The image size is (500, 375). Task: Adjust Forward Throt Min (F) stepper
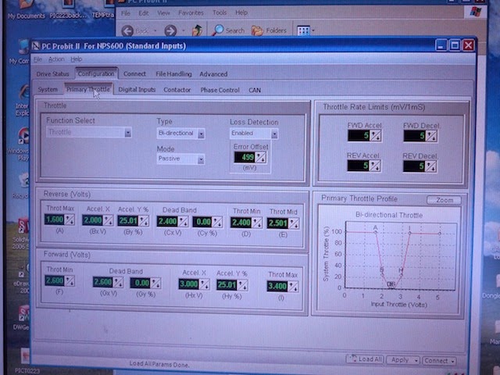click(x=70, y=281)
